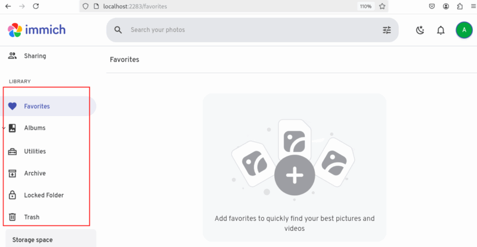The width and height of the screenshot is (477, 247).
Task: Go to the Albums page
Action: click(x=35, y=128)
